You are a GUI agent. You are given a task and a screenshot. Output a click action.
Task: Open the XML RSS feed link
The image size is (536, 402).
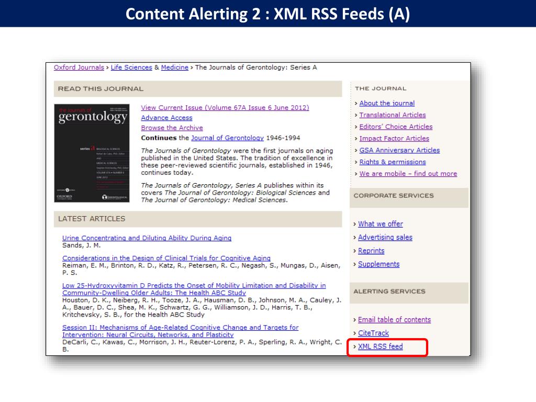point(381,347)
